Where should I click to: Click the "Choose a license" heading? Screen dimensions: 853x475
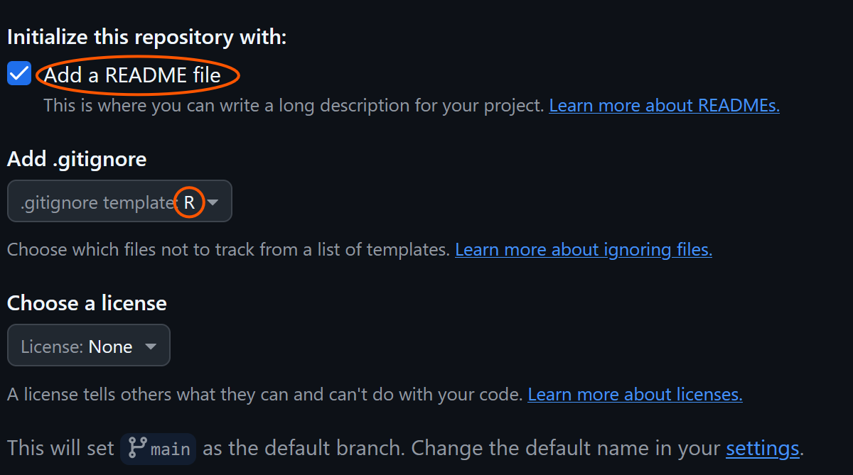click(87, 303)
